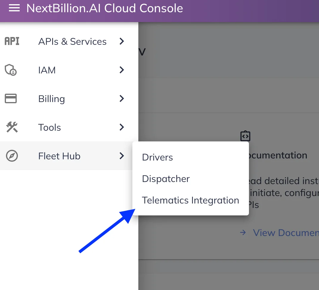Toggle the hamburger navigation menu
Screen dimensions: 319x290
click(x=14, y=8)
